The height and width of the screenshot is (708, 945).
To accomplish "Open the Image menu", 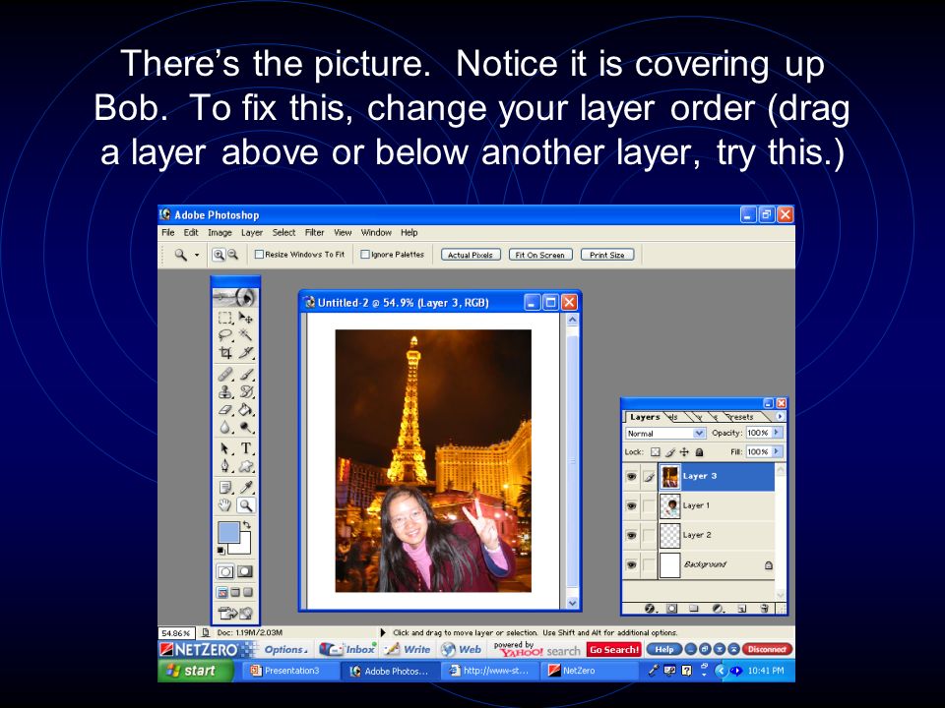I will tap(220, 232).
